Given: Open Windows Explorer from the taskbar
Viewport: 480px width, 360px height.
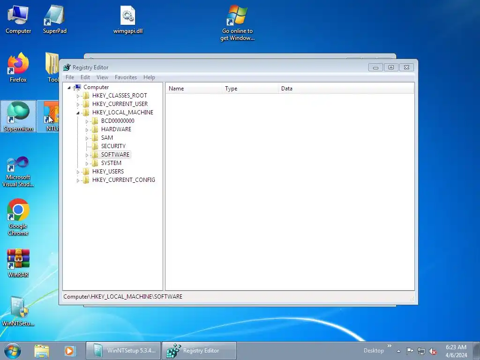Looking at the screenshot, I should 42,351.
